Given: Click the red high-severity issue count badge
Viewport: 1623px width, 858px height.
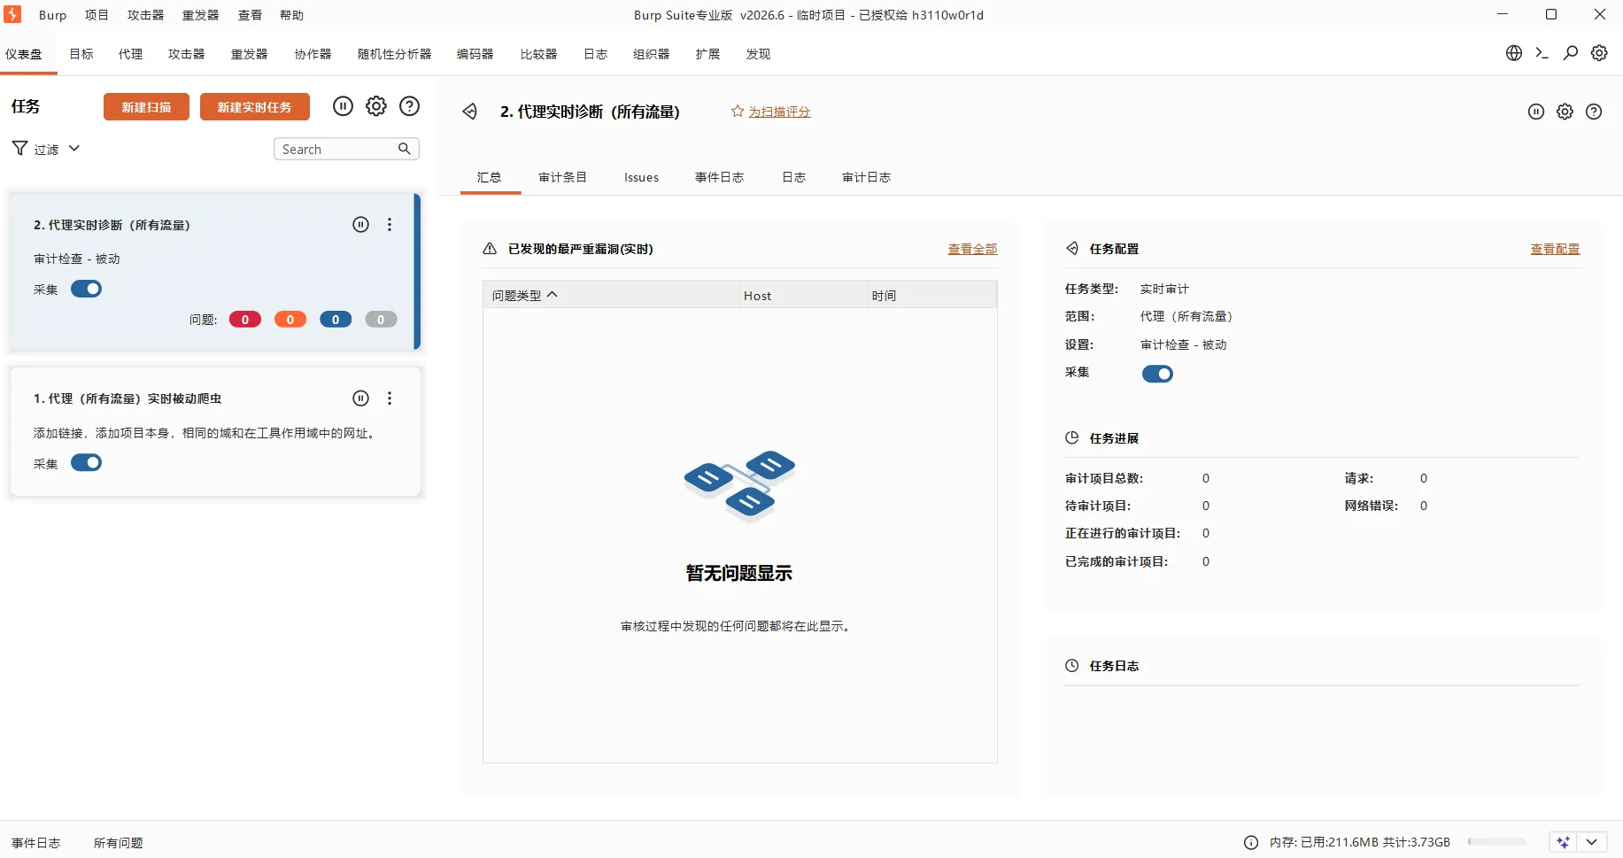Looking at the screenshot, I should [x=245, y=320].
